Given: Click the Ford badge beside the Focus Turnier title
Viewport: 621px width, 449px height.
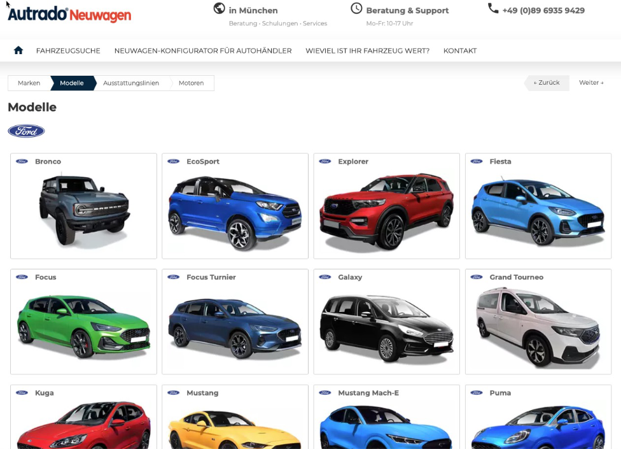Looking at the screenshot, I should pos(174,277).
